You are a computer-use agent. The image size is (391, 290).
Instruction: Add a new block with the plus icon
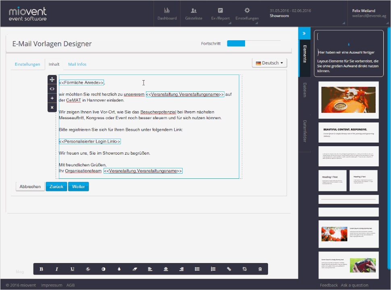[52, 98]
